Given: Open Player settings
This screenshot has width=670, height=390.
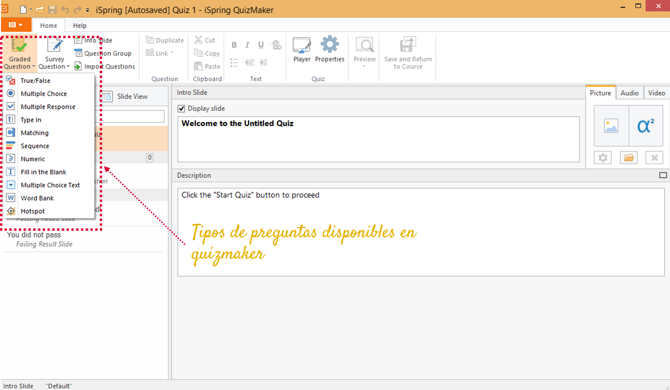Looking at the screenshot, I should coord(302,50).
